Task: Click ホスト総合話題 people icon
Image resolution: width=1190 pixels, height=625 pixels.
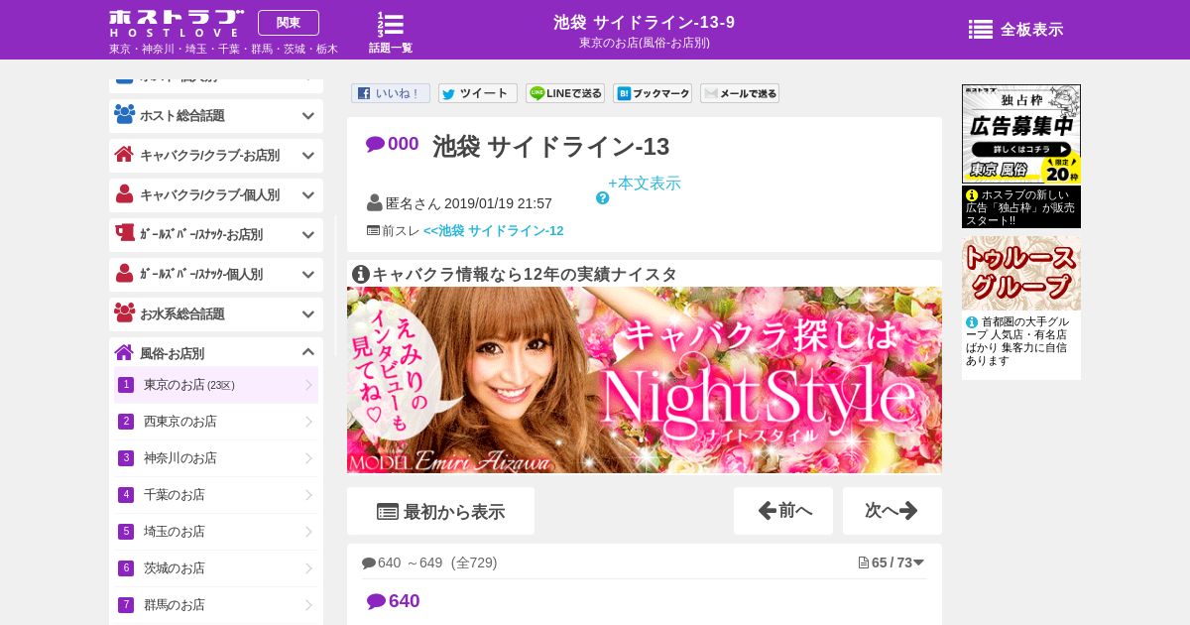Action: pyautogui.click(x=124, y=114)
